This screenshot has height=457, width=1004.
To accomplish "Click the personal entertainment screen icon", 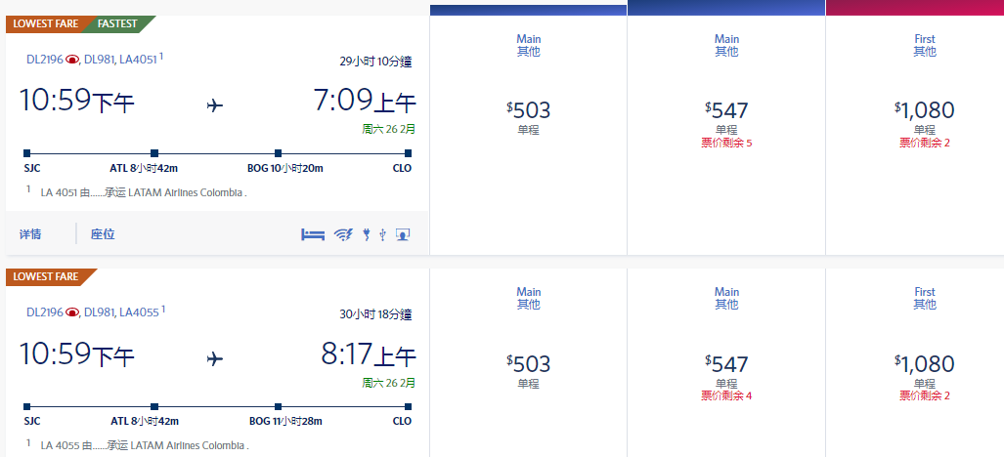I will (x=402, y=234).
